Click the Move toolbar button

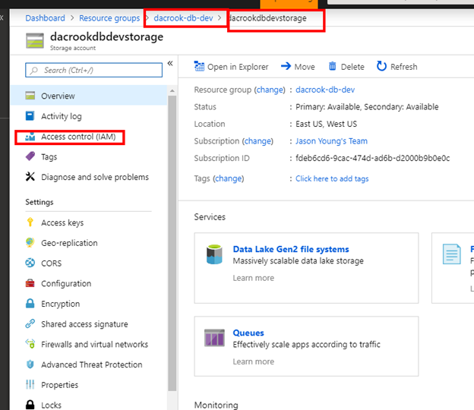(298, 67)
